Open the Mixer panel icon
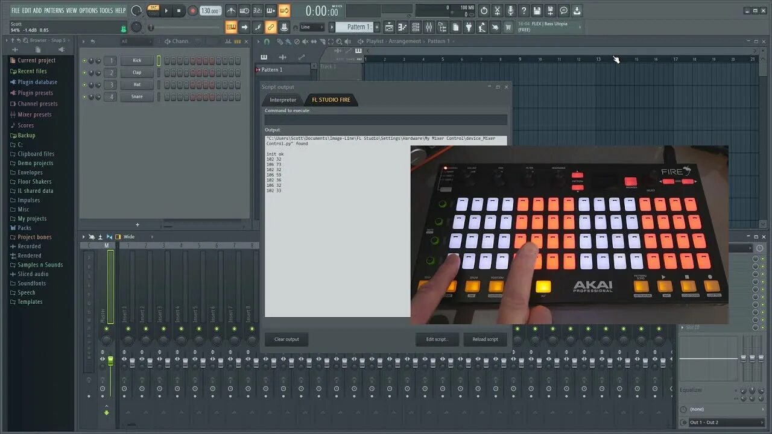This screenshot has width=772, height=434. pos(428,27)
